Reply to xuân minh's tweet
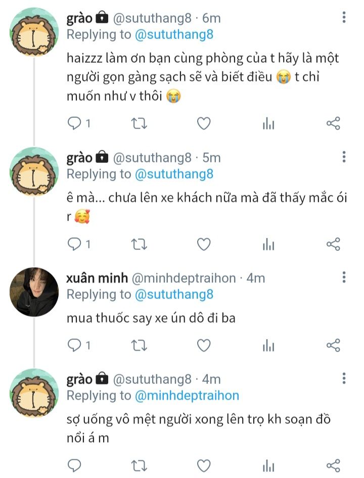The width and height of the screenshot is (364, 478). pyautogui.click(x=74, y=345)
